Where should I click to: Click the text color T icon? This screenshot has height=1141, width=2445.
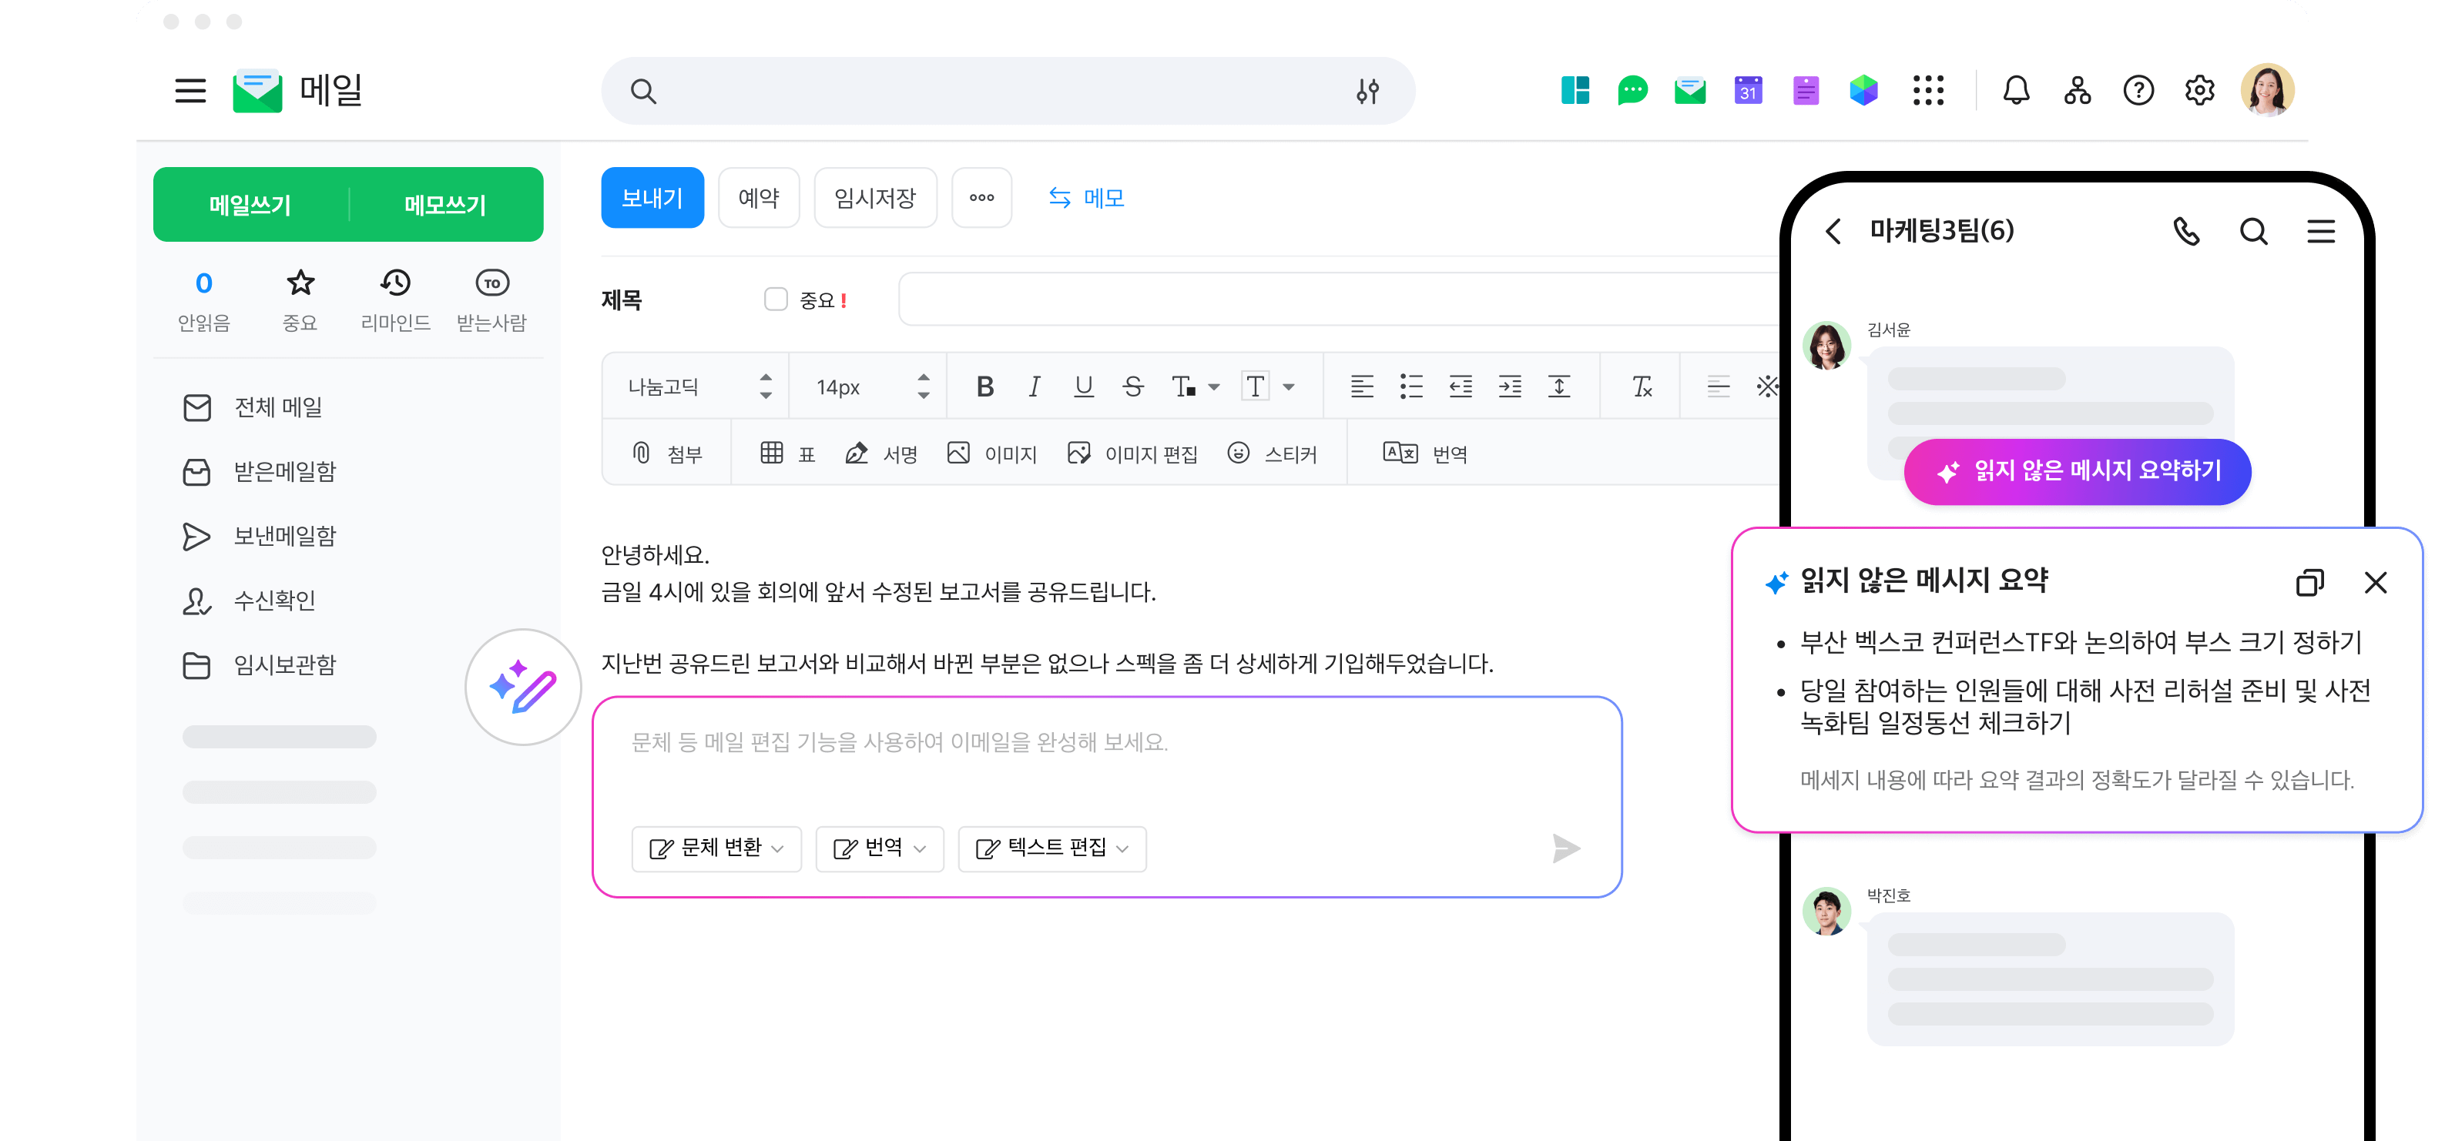pos(1182,386)
